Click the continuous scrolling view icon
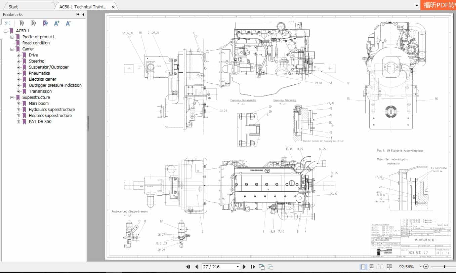Image resolution: width=456 pixels, height=273 pixels. (x=372, y=267)
